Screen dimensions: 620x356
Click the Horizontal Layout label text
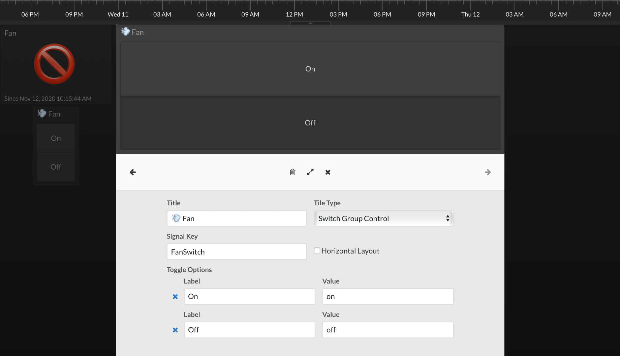point(350,251)
